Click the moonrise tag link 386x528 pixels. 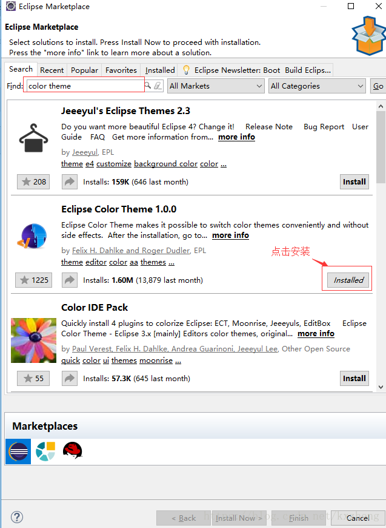pos(156,360)
